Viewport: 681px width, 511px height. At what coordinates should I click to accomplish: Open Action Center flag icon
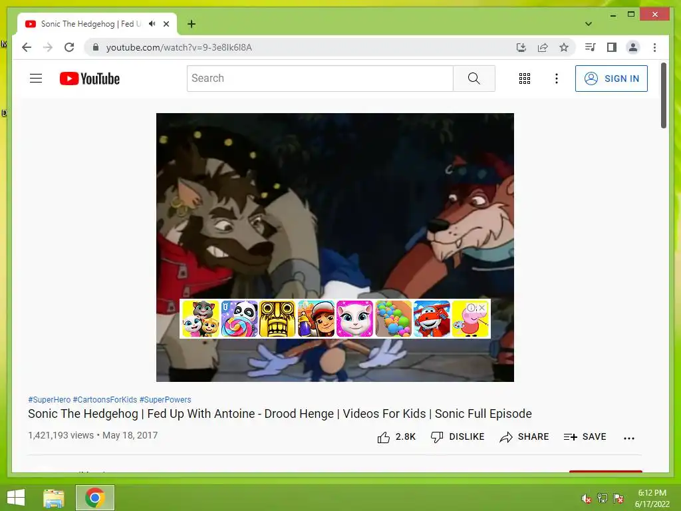point(618,498)
